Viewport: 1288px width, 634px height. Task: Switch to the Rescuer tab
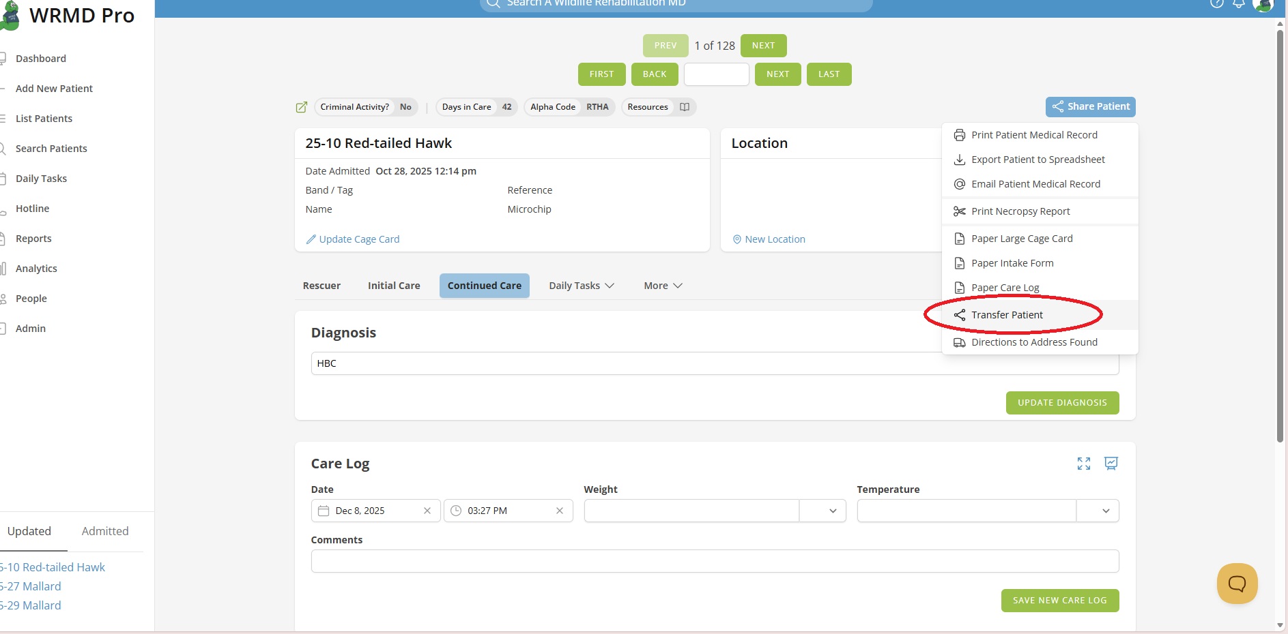pyautogui.click(x=321, y=286)
